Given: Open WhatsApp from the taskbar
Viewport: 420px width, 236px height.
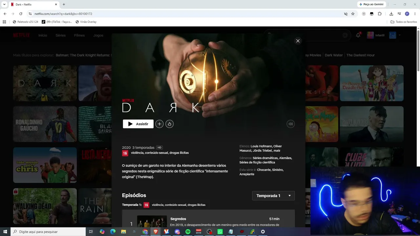Looking at the screenshot, I should tap(220, 232).
